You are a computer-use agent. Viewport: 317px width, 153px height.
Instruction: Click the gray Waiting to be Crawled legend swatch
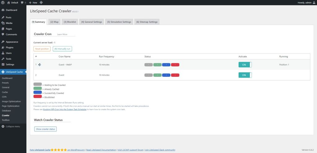(x=37, y=84)
